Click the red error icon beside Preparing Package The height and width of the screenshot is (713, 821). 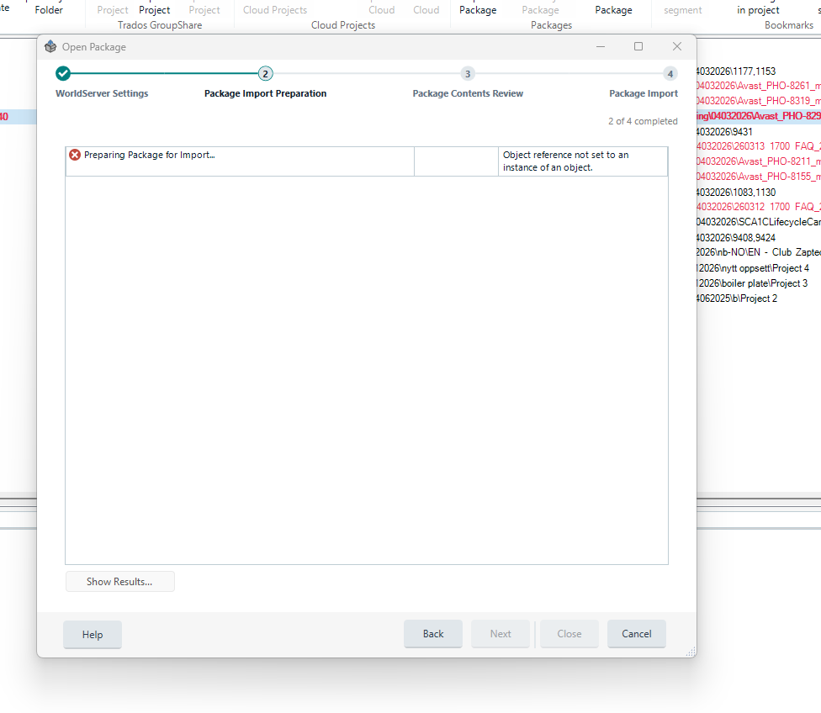[74, 155]
